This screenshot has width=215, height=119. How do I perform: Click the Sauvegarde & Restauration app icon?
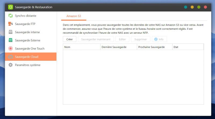10,7
